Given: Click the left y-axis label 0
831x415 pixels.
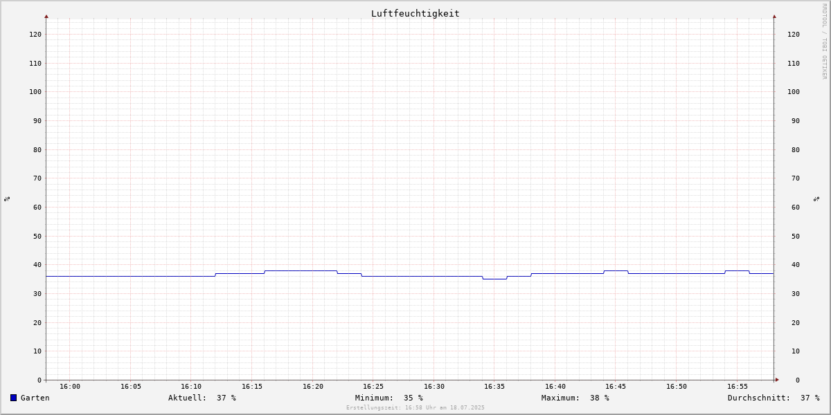Looking at the screenshot, I should [x=39, y=380].
